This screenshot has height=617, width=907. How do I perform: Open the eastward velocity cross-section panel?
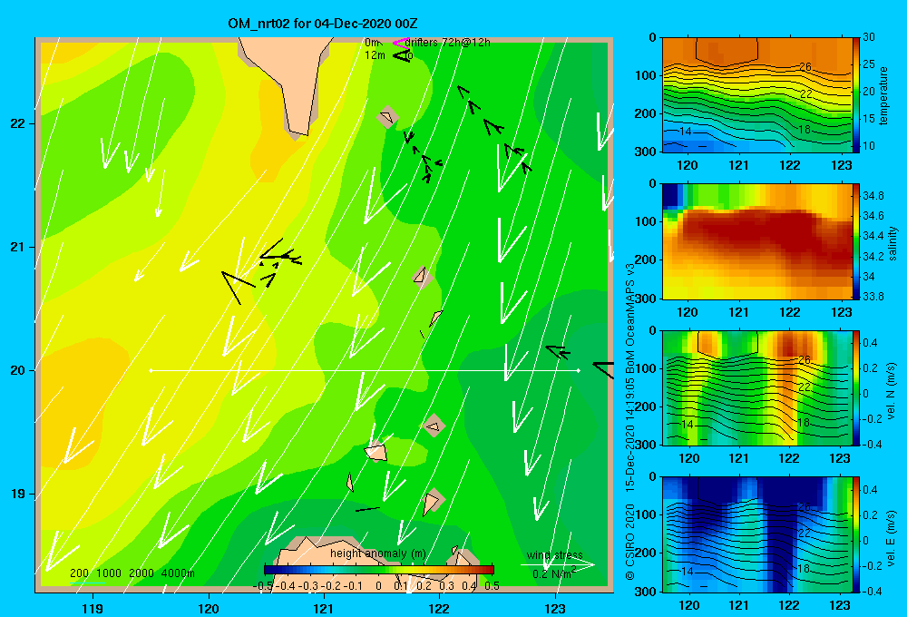(756, 534)
